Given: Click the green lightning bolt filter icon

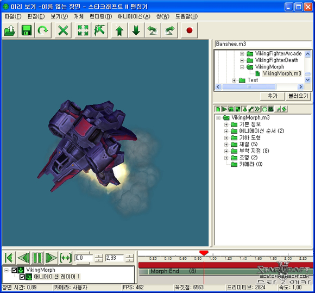Looking at the screenshot, I should (284, 109).
